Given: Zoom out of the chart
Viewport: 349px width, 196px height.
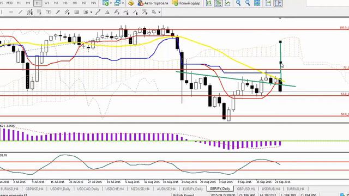Looking at the screenshot, I should click(248, 3).
